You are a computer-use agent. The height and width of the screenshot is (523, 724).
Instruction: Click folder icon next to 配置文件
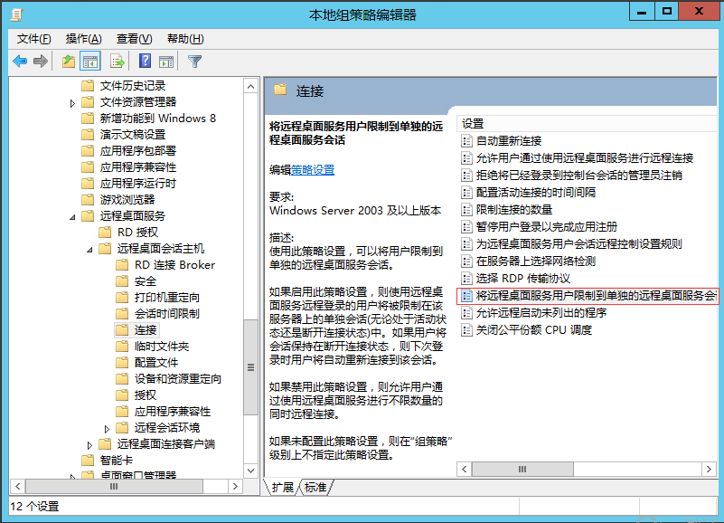pyautogui.click(x=122, y=363)
